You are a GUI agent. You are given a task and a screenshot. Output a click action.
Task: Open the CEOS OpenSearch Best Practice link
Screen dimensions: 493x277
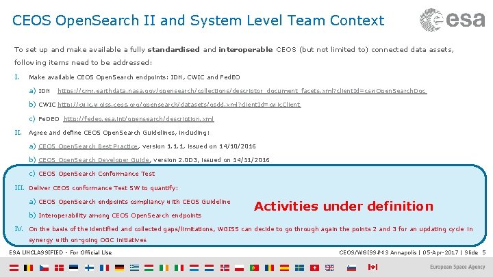click(88, 146)
